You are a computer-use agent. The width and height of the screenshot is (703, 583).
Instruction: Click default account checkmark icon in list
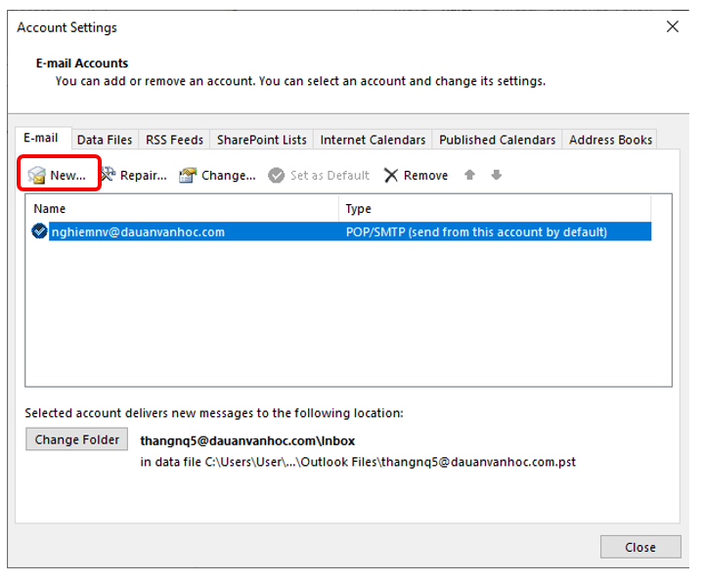click(39, 231)
